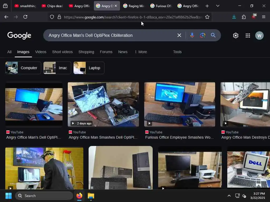
Task: Open the Google account avatar W
Action: (259, 36)
